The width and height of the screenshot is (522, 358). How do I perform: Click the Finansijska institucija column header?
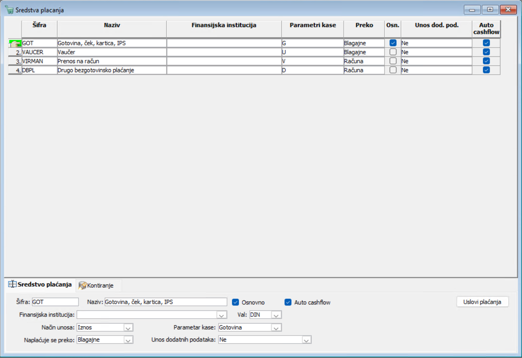click(x=224, y=29)
